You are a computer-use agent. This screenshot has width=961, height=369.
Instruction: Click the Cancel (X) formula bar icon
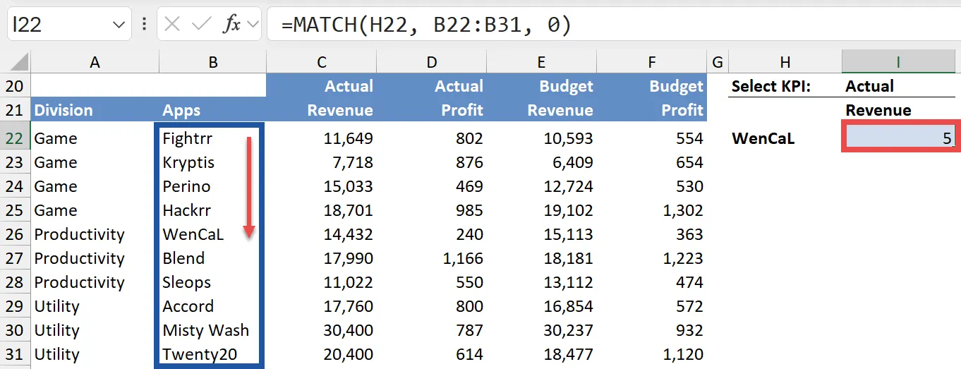click(172, 25)
